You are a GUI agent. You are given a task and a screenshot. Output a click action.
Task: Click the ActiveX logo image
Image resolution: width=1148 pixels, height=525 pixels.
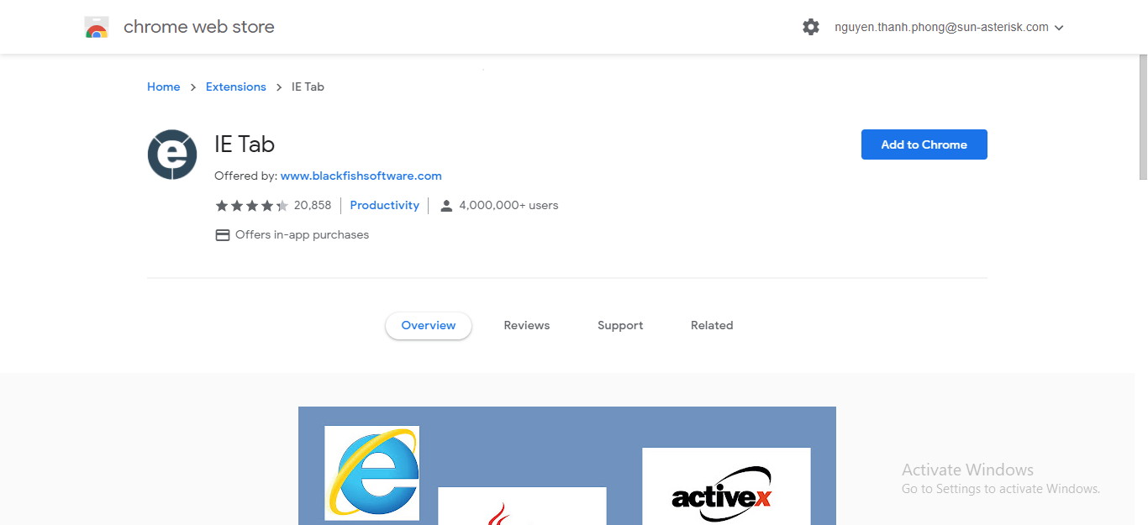coord(726,486)
